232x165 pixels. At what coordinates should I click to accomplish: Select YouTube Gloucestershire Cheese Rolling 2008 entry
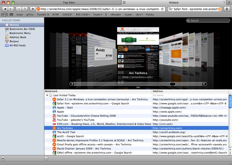tap(136, 116)
